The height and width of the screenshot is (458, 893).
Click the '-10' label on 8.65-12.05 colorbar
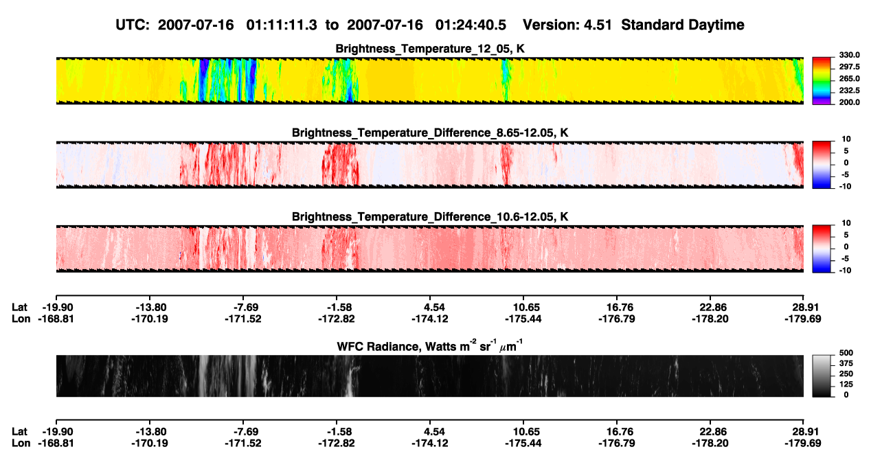click(x=845, y=187)
